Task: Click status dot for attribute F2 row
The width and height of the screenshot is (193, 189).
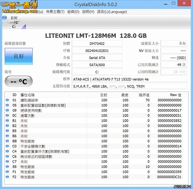Action: click(7, 177)
